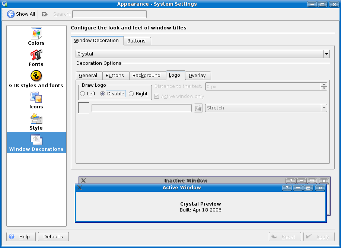Select the Fonts icon in sidebar
This screenshot has height=248, width=341.
tap(36, 55)
